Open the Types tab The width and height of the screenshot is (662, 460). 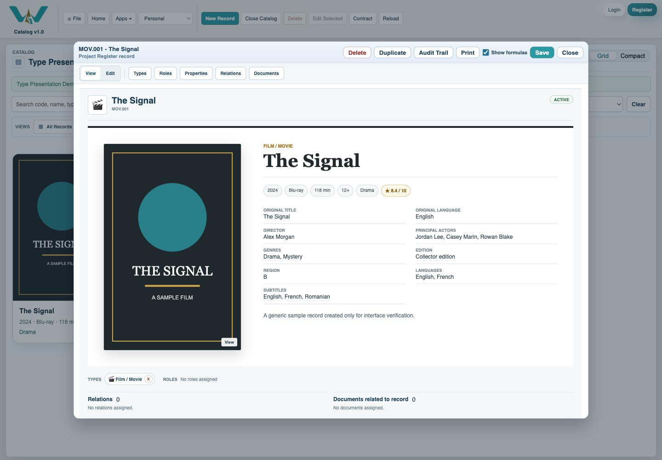pos(140,74)
